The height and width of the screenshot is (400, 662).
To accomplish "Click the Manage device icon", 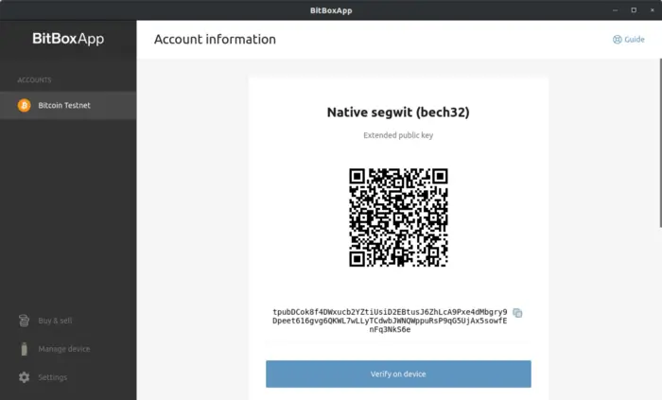I will click(24, 349).
